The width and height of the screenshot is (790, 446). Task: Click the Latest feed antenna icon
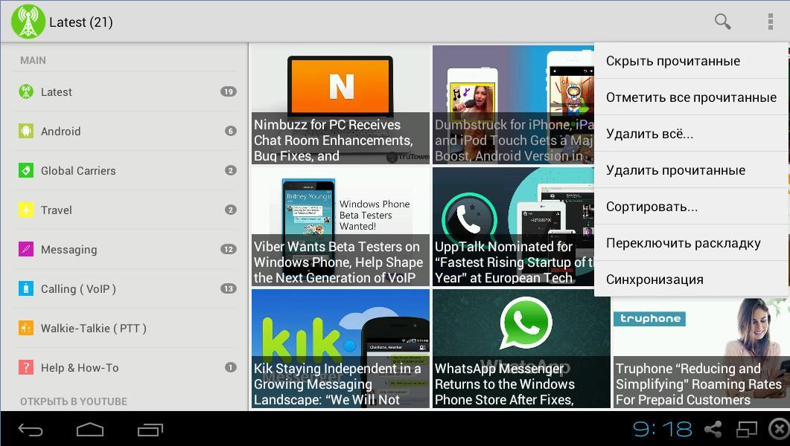click(26, 91)
